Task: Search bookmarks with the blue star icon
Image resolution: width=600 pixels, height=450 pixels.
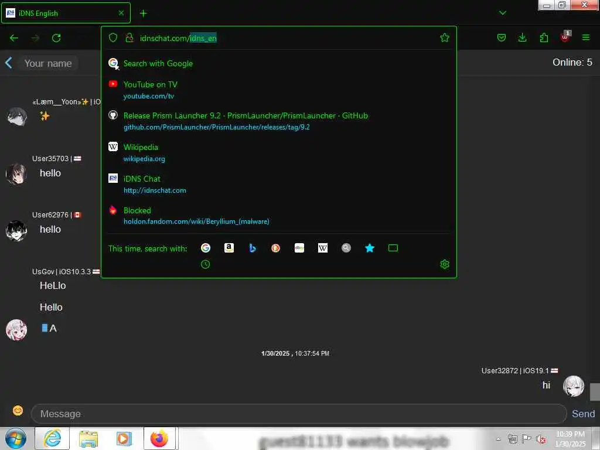Action: click(x=370, y=248)
